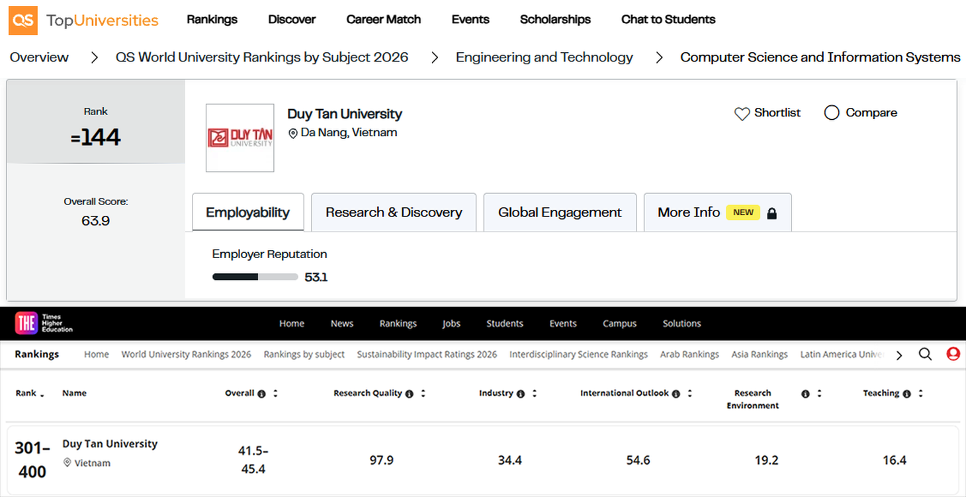The width and height of the screenshot is (966, 497).
Task: Sort the table by Overall score arrows
Action: coord(275,393)
